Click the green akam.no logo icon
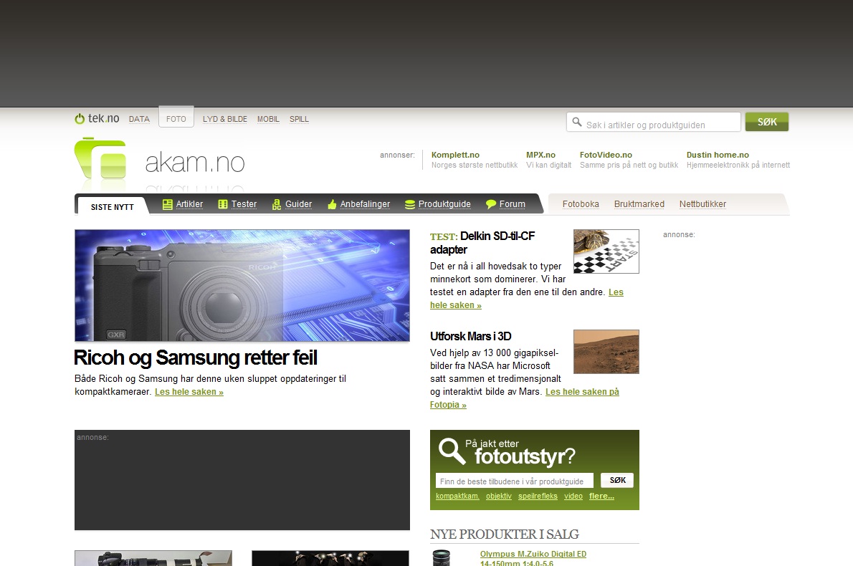 point(100,159)
